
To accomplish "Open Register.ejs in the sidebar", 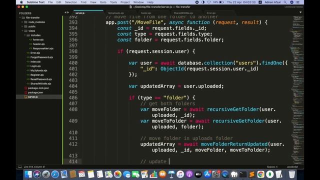I will (37, 75).
